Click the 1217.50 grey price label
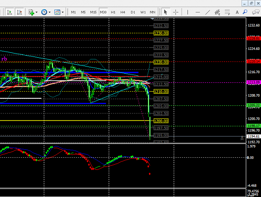Screen dimensions: 261x197 pos(161,70)
